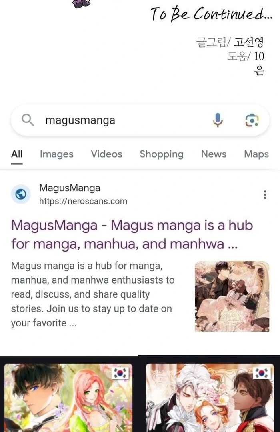Screen dimensions: 280x432
Task: Open Google Lens camera search
Action: [252, 120]
